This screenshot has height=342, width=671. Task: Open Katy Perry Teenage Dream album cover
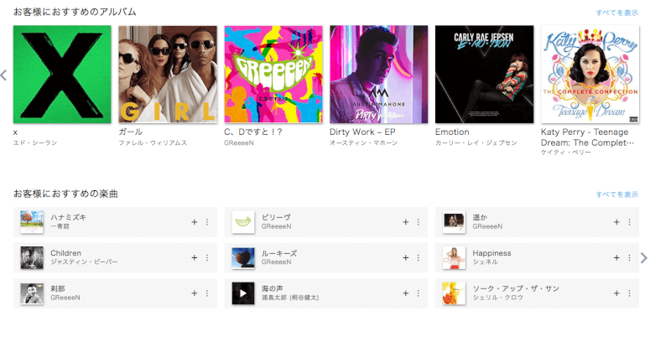point(590,75)
